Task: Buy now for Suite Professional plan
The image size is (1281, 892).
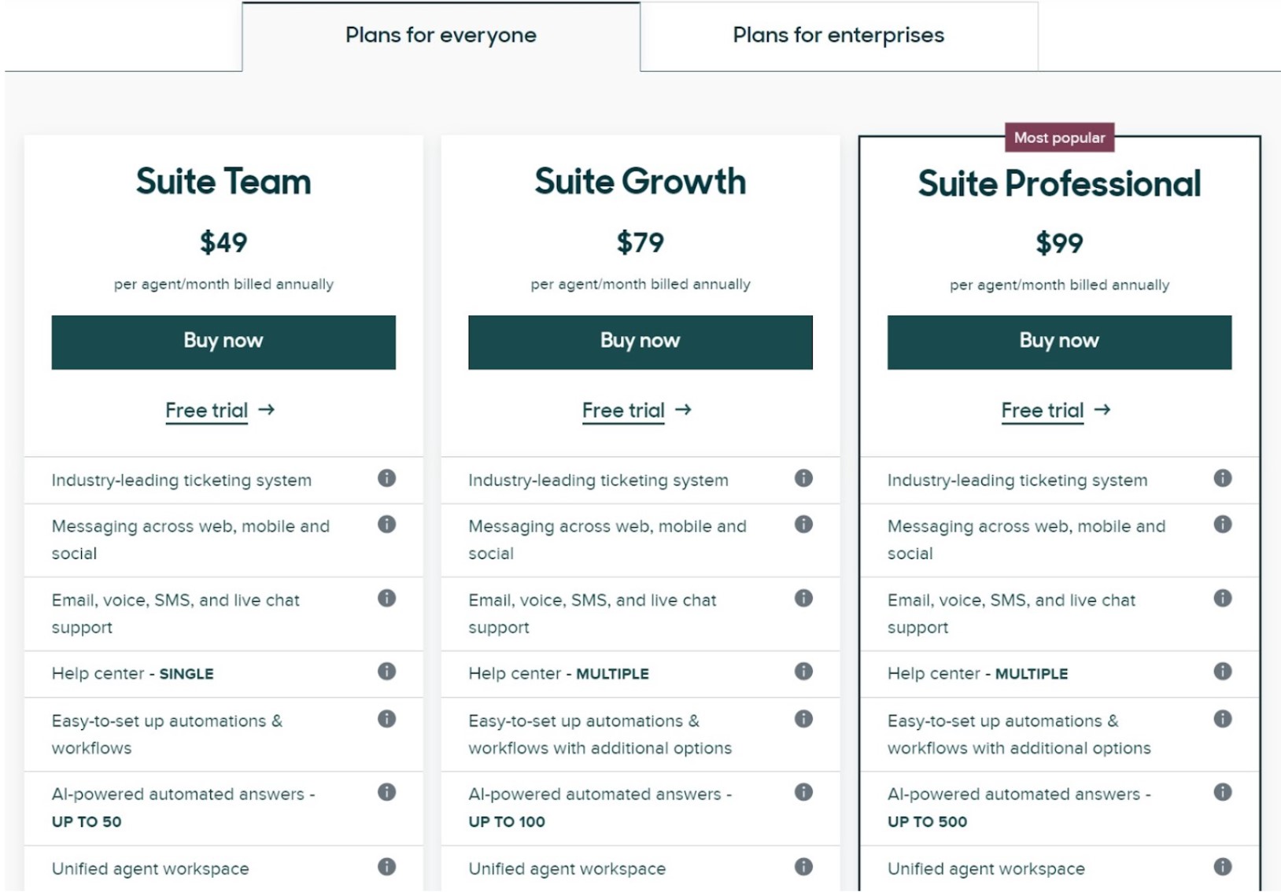Action: [x=1059, y=342]
